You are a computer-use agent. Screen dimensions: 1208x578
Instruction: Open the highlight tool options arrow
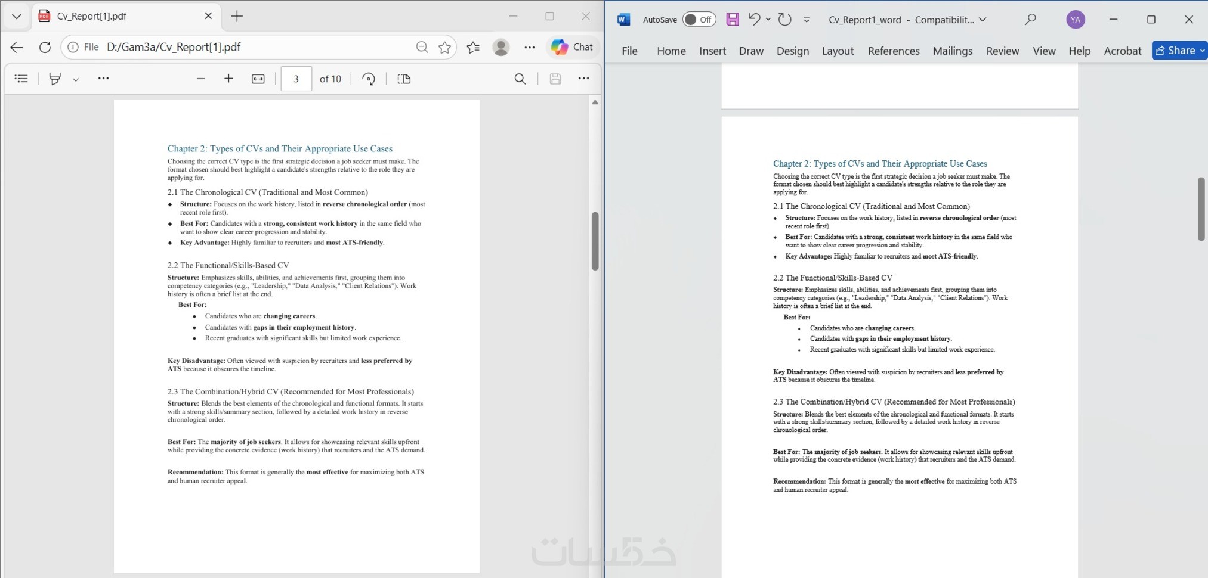[76, 79]
